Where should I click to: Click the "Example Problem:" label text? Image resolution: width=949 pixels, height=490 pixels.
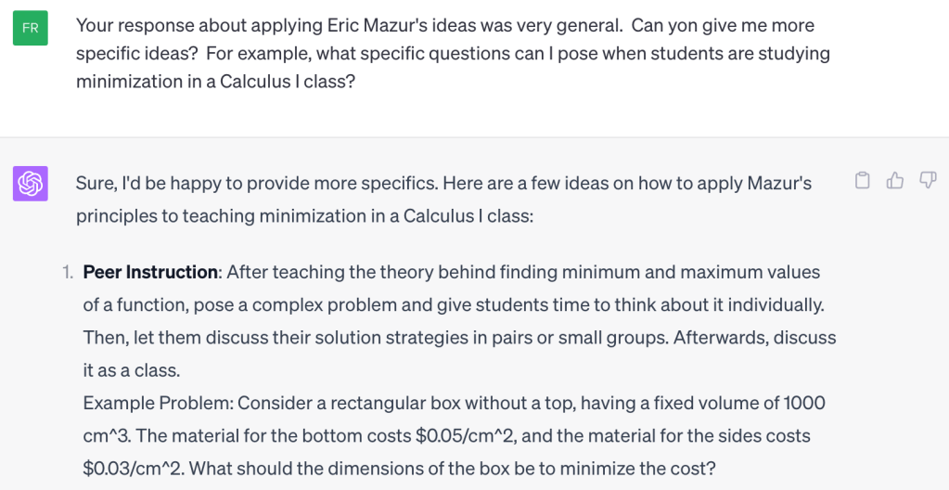[158, 403]
